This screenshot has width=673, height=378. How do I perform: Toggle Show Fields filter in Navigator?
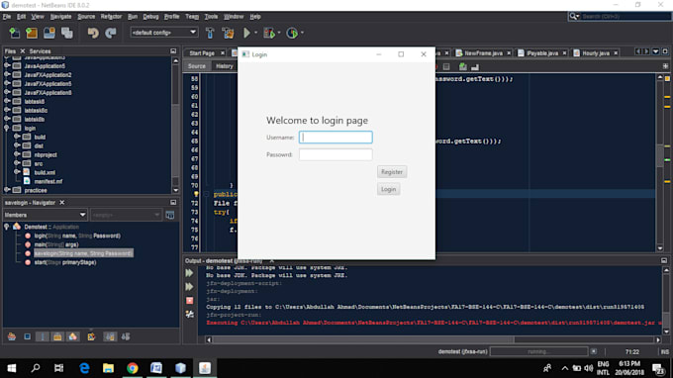[27, 336]
